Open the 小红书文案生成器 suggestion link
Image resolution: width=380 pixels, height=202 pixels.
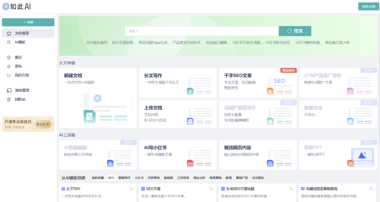246,43
